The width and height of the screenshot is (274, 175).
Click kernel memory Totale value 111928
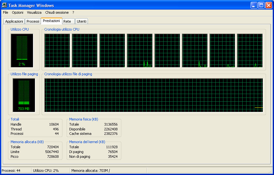coord(112,147)
